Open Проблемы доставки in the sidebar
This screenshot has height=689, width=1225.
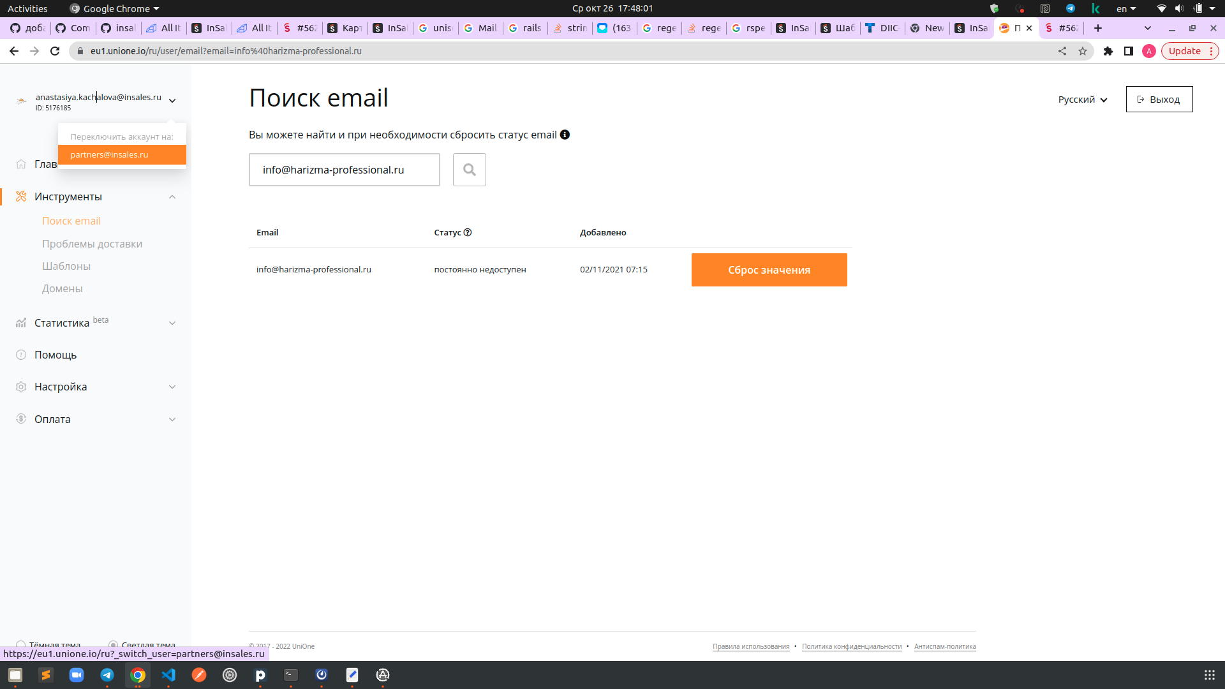coord(92,244)
